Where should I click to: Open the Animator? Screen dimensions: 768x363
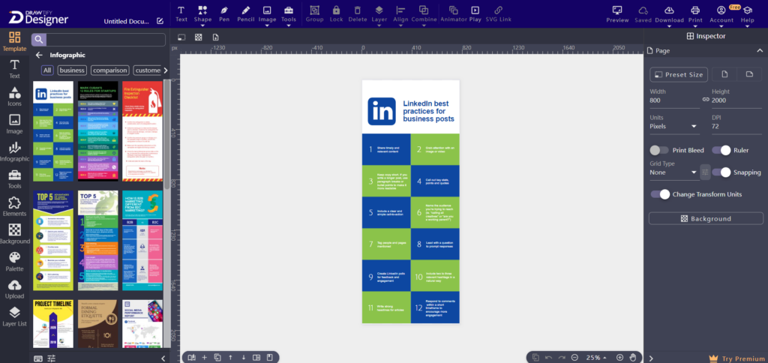pyautogui.click(x=454, y=13)
